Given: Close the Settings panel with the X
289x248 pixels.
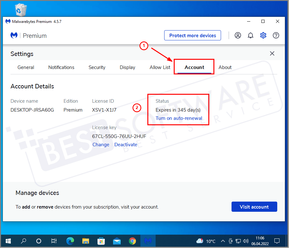Looking at the screenshot, I should (272, 53).
